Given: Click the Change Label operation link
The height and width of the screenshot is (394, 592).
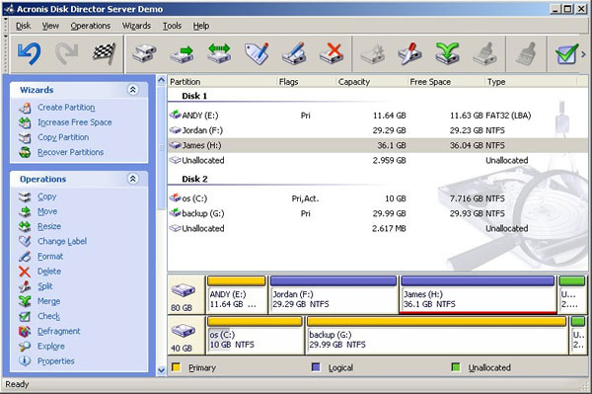Looking at the screenshot, I should pos(62,241).
